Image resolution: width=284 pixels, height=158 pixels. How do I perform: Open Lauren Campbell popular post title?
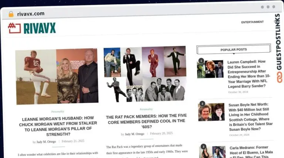click(248, 74)
